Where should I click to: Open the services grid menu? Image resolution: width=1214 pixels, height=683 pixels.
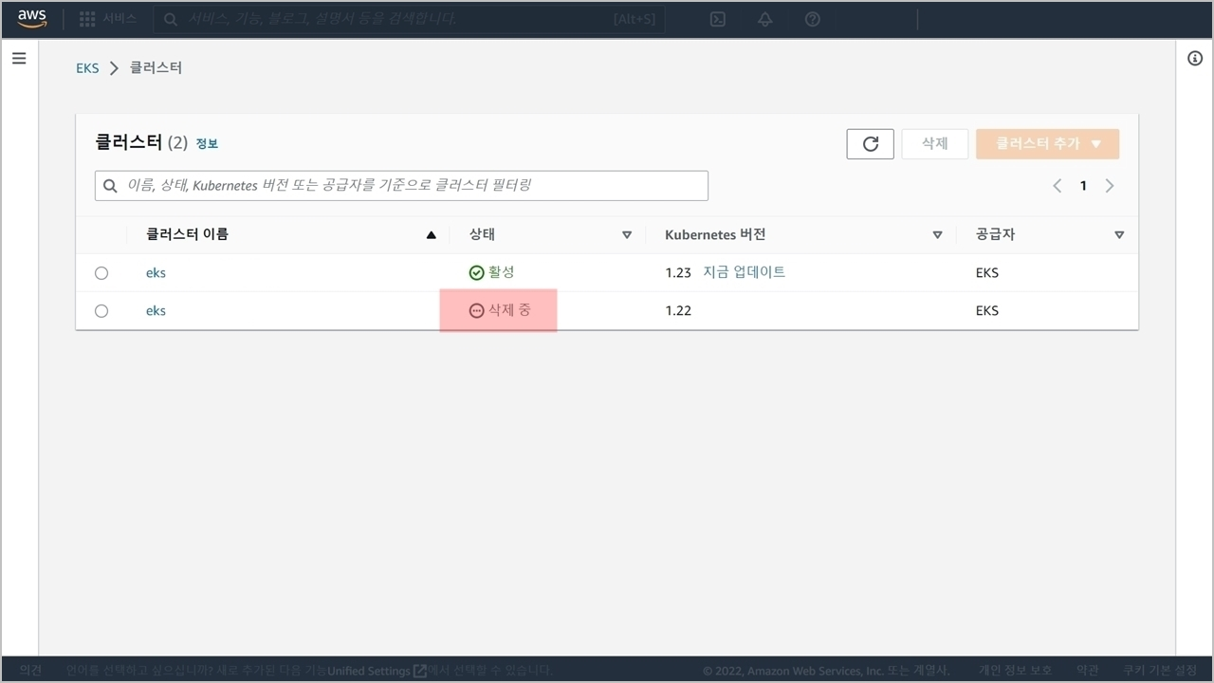(87, 19)
